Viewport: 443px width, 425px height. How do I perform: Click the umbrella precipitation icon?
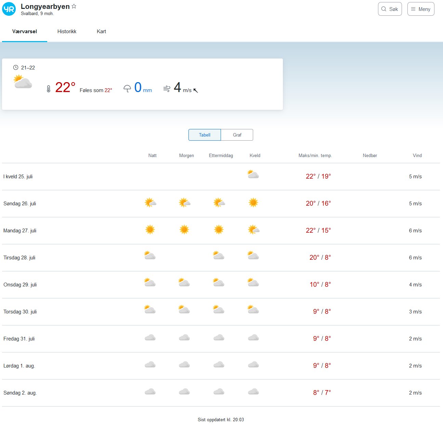pos(127,89)
